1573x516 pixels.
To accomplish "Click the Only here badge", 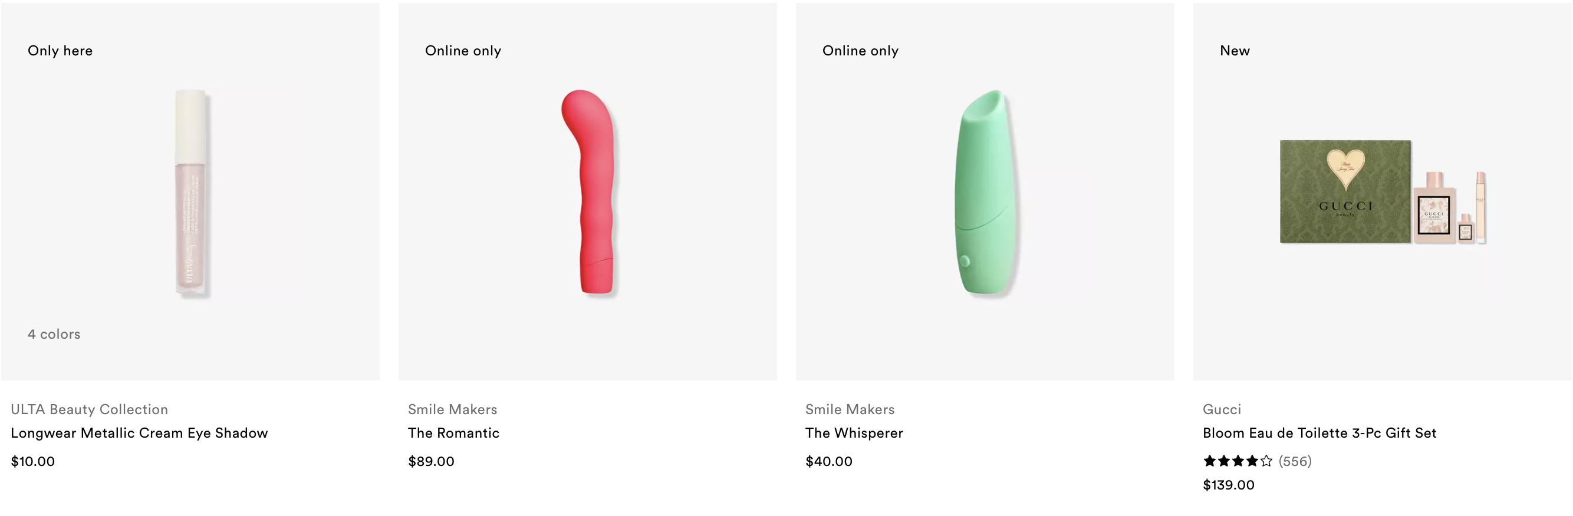I will point(60,51).
